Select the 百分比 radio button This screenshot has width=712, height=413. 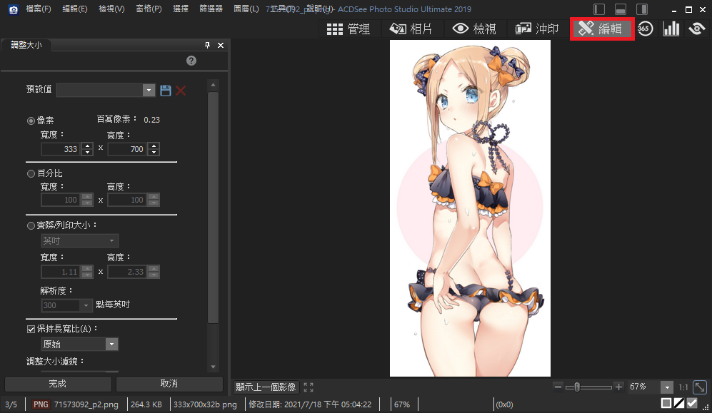click(x=31, y=173)
